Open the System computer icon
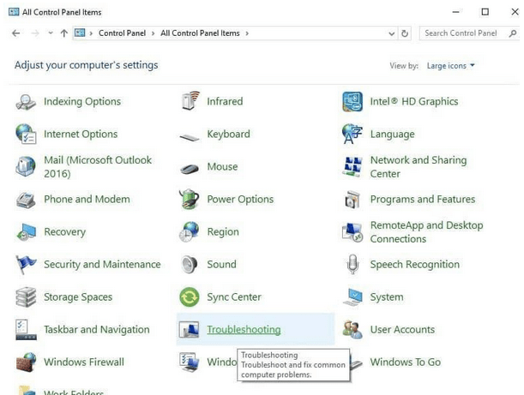524x395 pixels. point(352,296)
